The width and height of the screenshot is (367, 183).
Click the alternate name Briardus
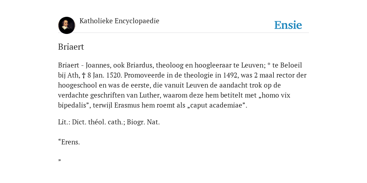coord(139,65)
